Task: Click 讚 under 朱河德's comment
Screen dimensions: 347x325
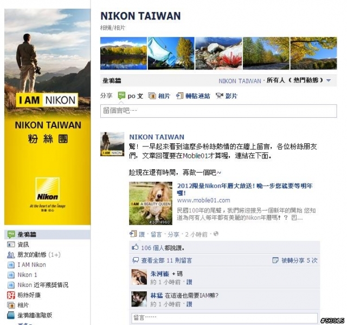Action: [189, 282]
